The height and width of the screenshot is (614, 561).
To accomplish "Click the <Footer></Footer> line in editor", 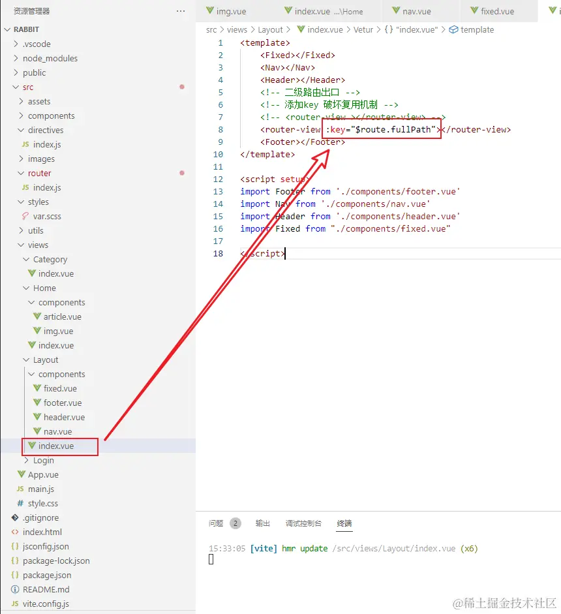I will (303, 142).
